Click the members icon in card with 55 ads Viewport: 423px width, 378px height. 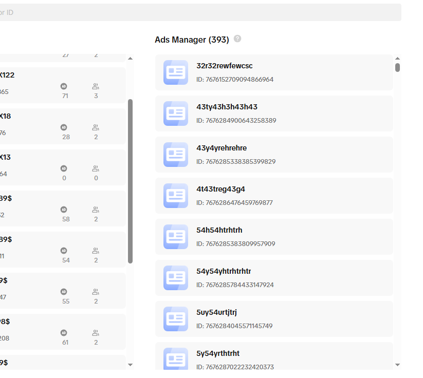tap(96, 292)
